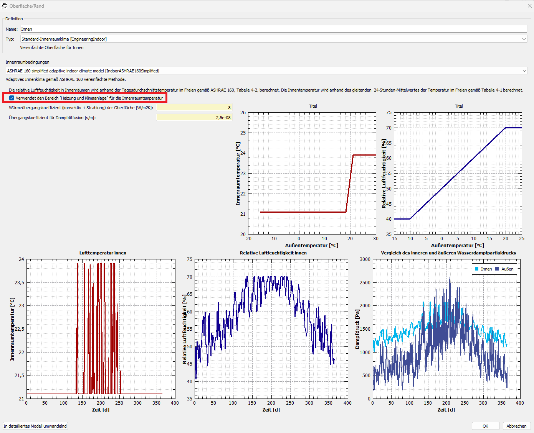
Task: Open the Typ dropdown Standard-Innenraumklima
Action: click(274, 39)
